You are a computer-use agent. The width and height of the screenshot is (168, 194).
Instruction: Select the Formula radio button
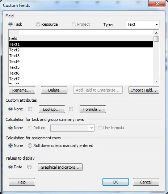click(x=71, y=109)
